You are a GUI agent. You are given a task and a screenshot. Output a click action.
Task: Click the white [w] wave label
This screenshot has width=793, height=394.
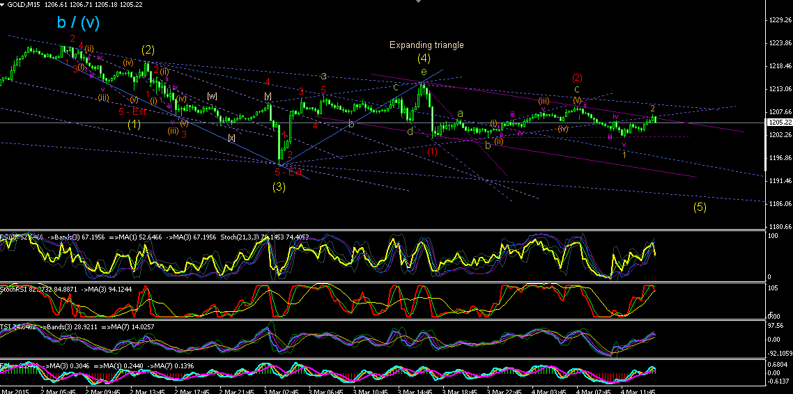click(212, 95)
